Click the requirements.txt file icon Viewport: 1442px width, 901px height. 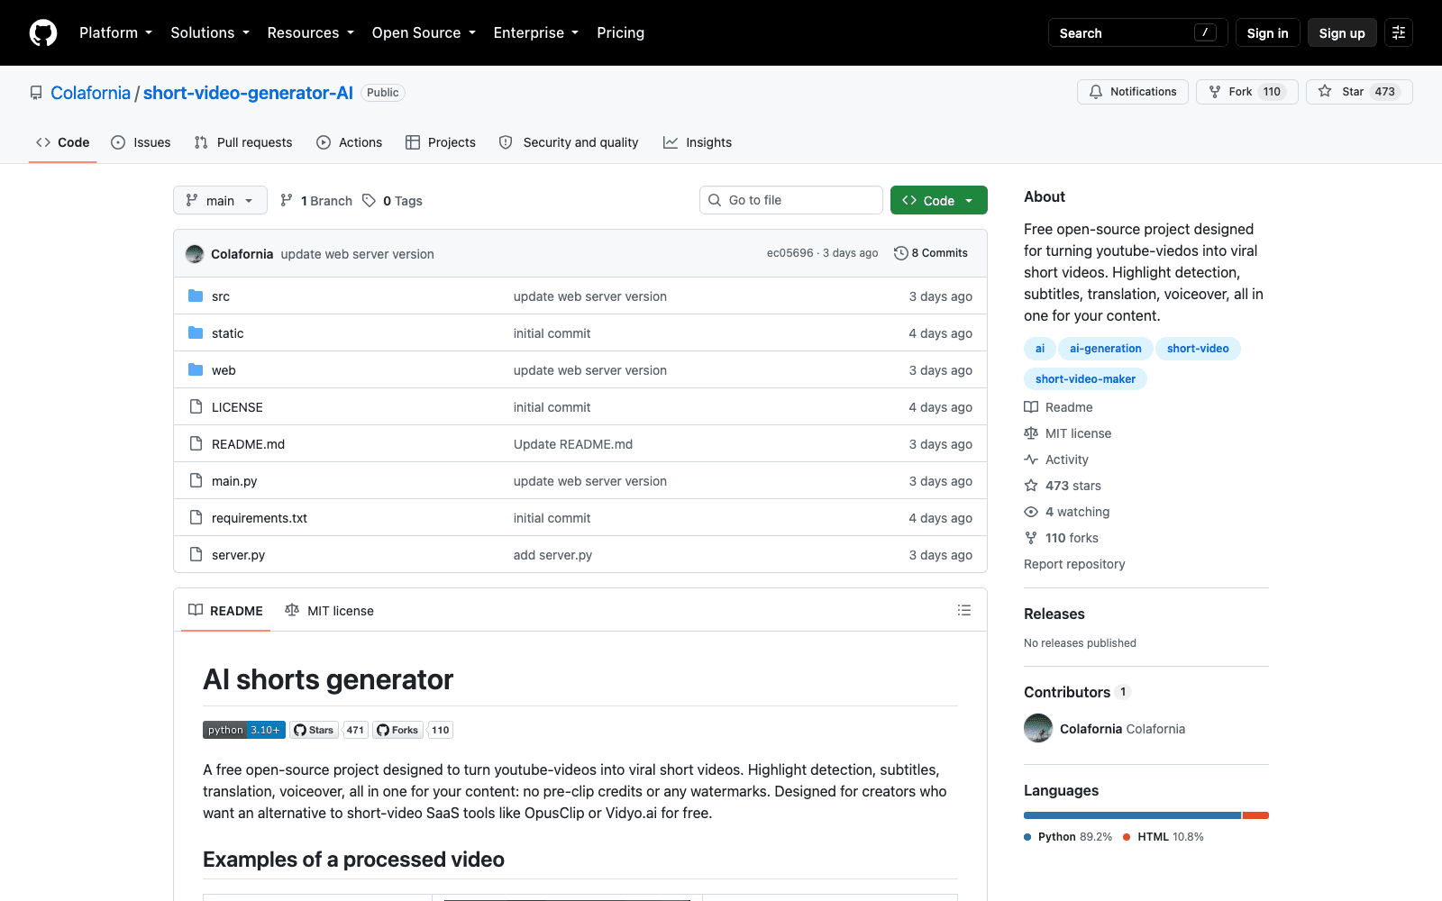pyautogui.click(x=196, y=517)
